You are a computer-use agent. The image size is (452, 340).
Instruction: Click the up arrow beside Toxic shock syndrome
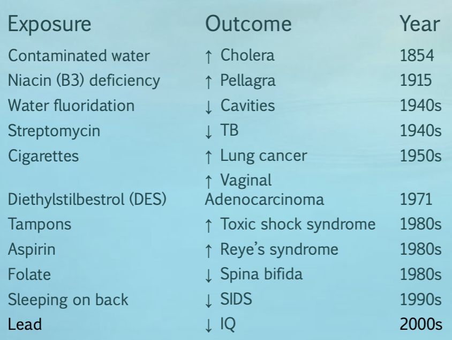pos(209,225)
